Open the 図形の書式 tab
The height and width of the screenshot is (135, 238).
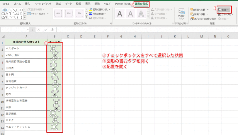141,4
